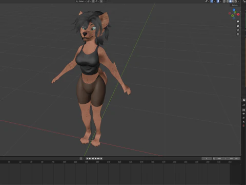The width and height of the screenshot is (246, 185).
Task: Switch to solid viewport shading
Action: coord(230,1)
